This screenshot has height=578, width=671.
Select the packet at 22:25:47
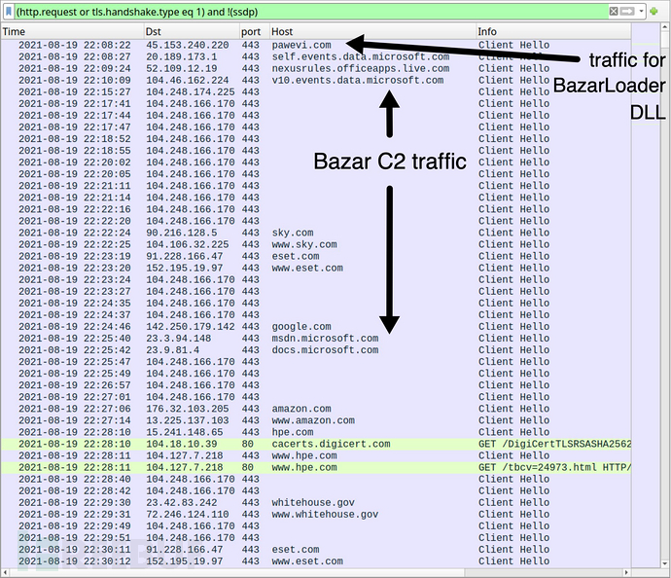tap(316, 362)
